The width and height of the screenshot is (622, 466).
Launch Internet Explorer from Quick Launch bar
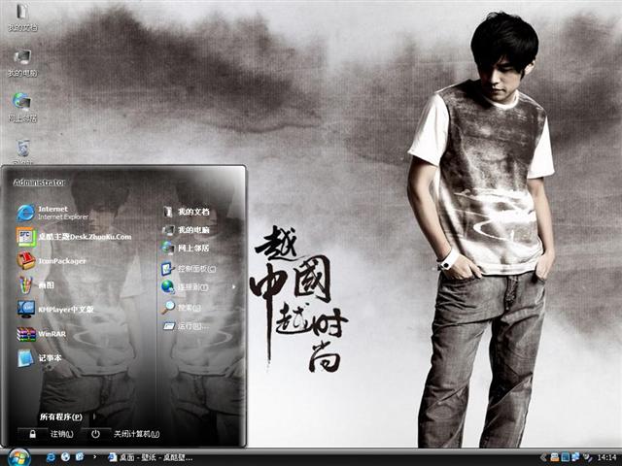pos(51,457)
